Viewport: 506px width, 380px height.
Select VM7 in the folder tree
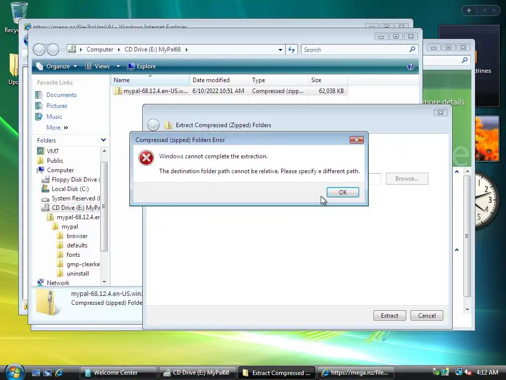(52, 151)
